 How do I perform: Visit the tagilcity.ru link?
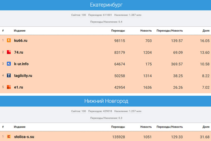(x=23, y=76)
